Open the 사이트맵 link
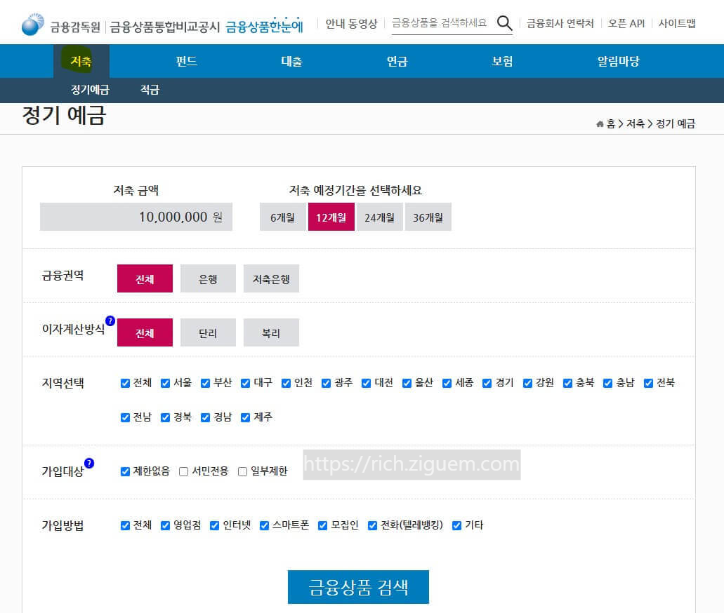 (x=678, y=23)
